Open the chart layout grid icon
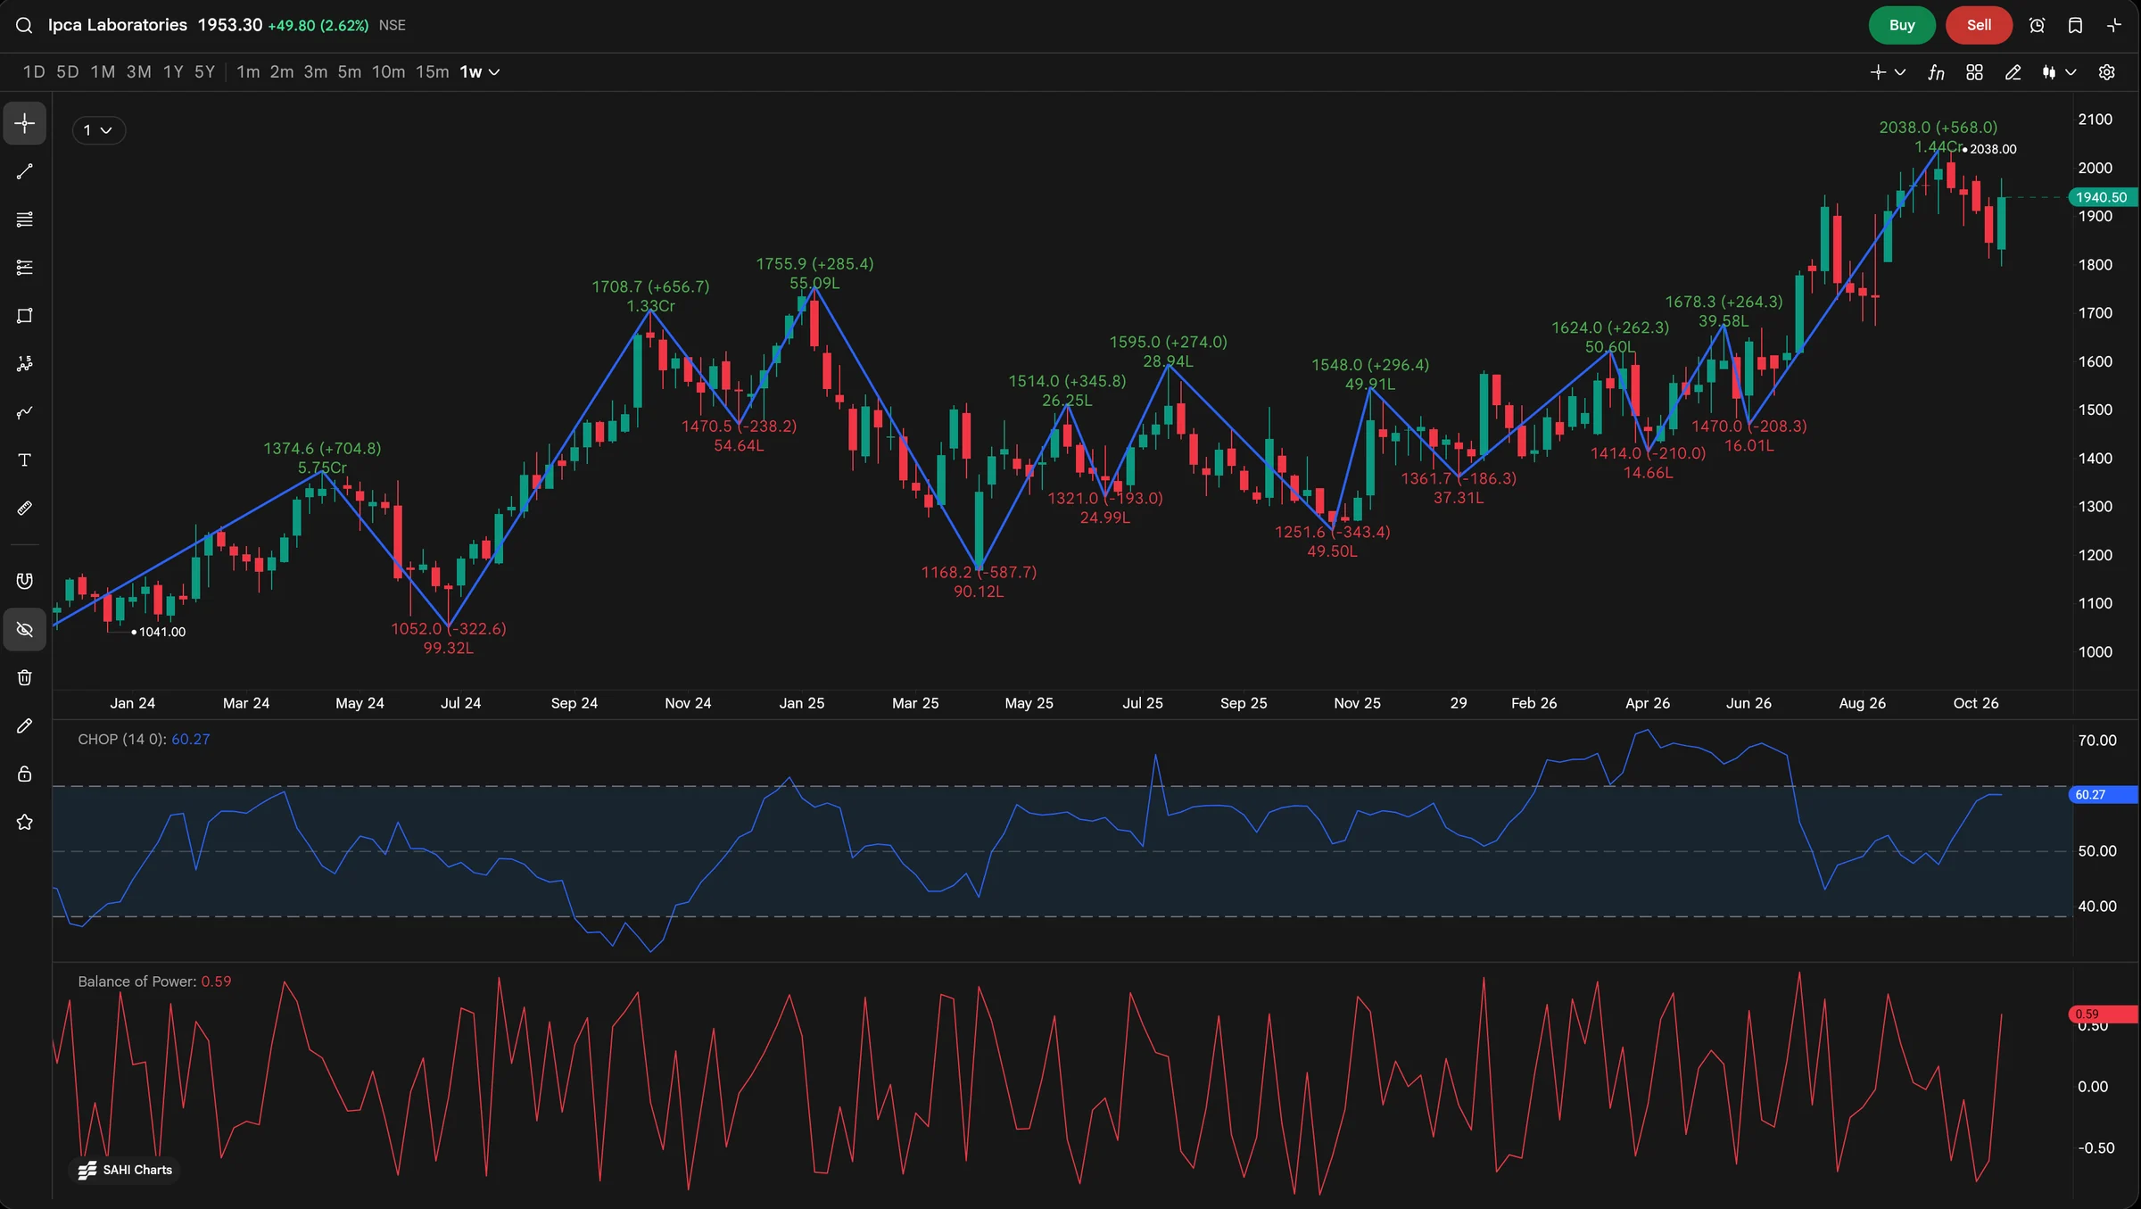The image size is (2141, 1209). [x=1974, y=72]
